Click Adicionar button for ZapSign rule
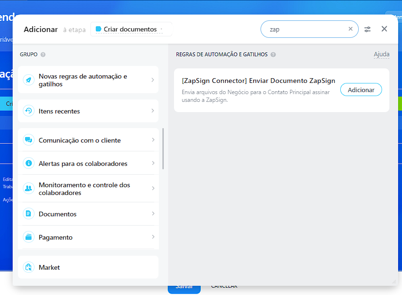 (x=361, y=90)
